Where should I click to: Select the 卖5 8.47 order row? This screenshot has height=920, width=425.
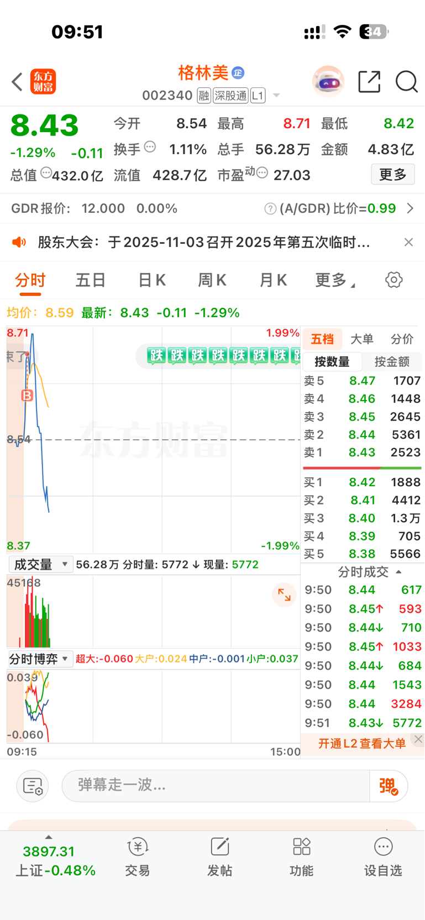pyautogui.click(x=362, y=381)
